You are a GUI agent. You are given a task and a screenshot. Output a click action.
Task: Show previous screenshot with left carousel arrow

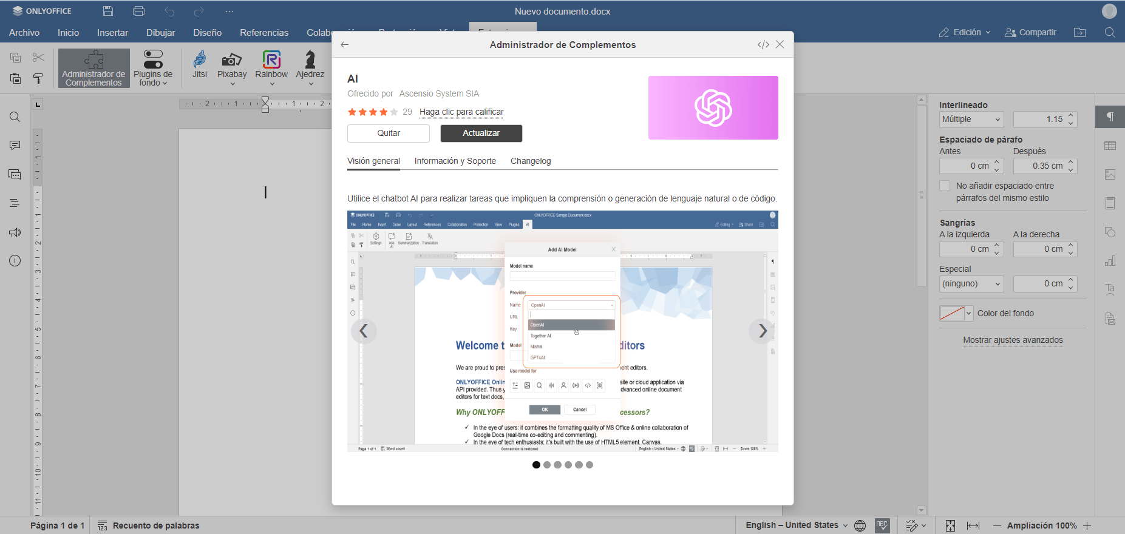[x=364, y=331]
